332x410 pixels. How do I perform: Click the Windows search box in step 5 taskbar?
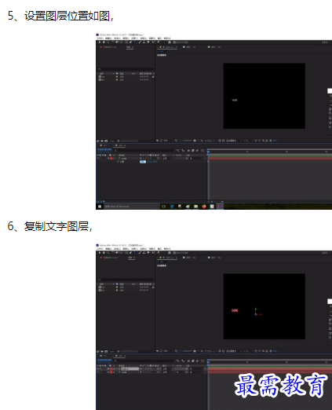click(x=132, y=207)
